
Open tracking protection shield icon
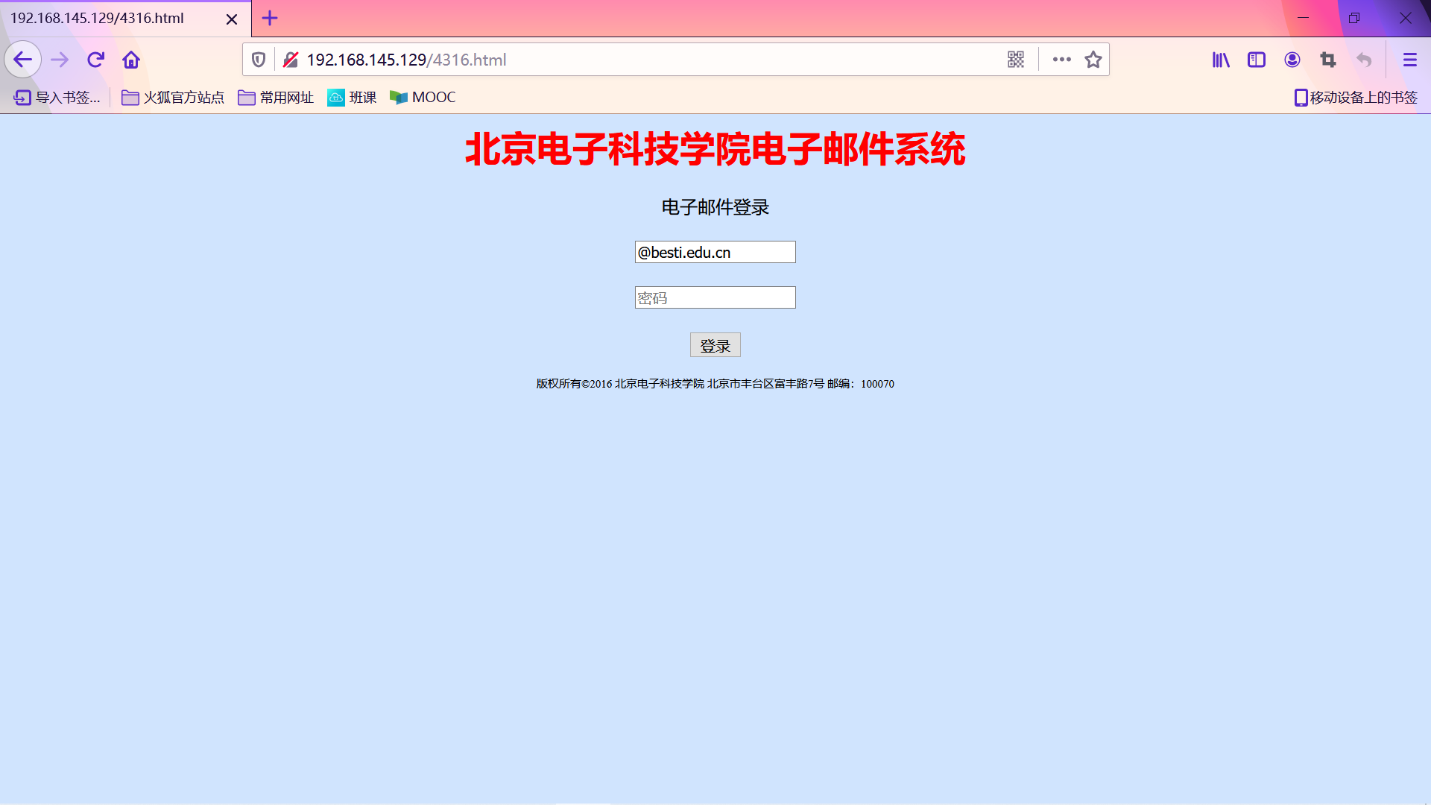tap(259, 60)
